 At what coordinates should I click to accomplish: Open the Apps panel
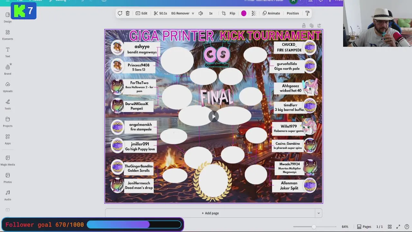8,140
